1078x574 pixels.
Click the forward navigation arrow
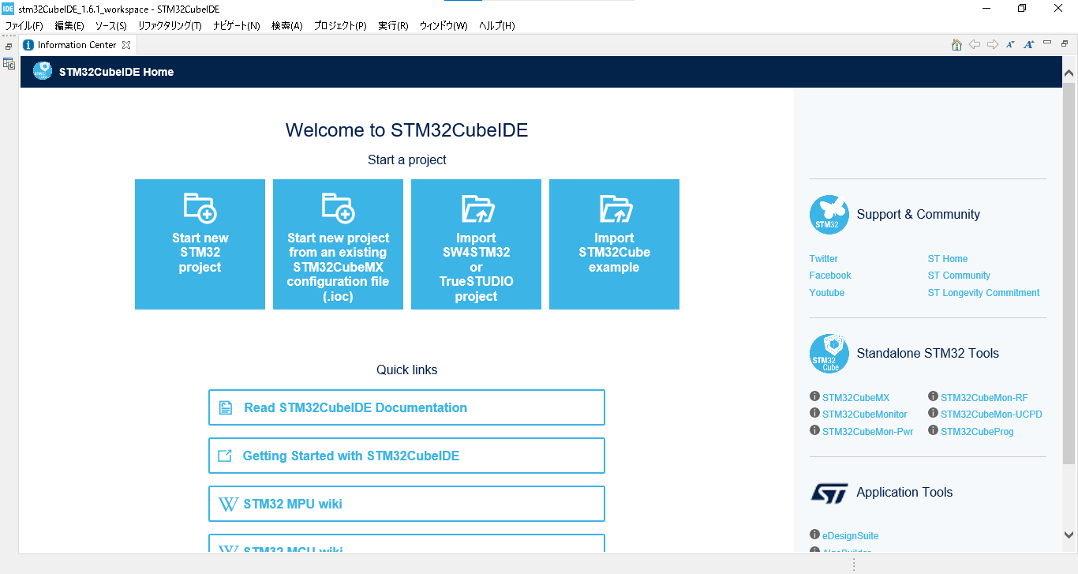(x=993, y=45)
